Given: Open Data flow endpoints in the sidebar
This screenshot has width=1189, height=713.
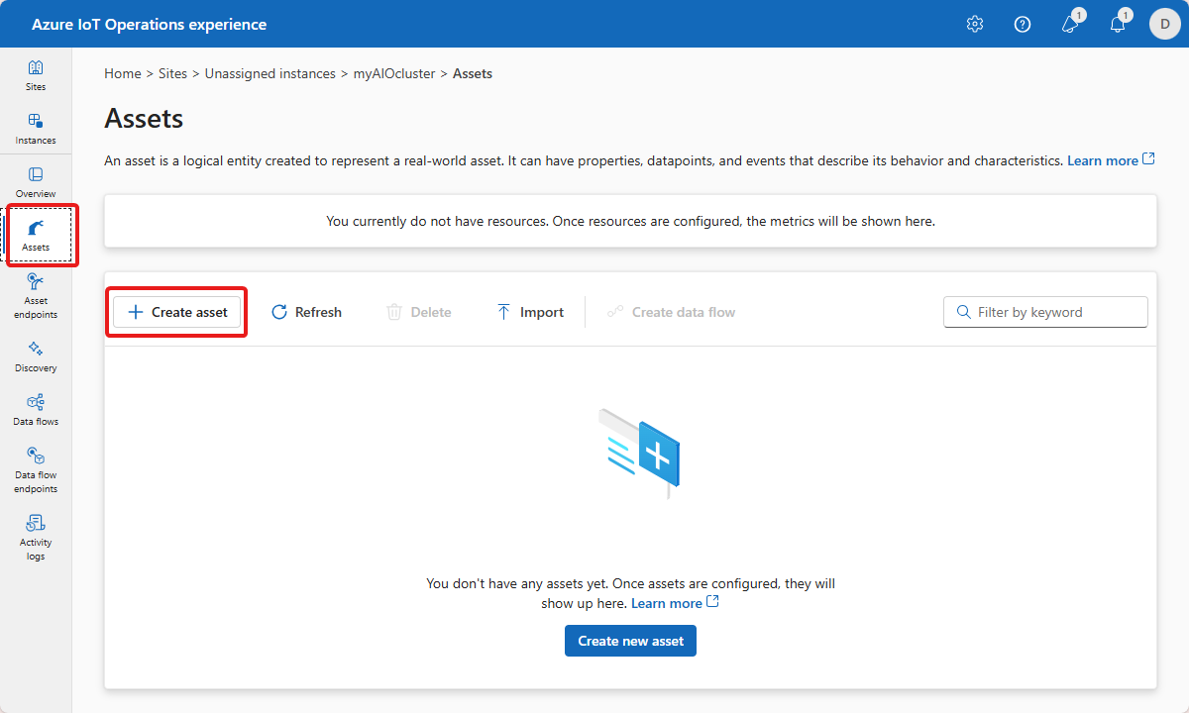Looking at the screenshot, I should coord(36,470).
